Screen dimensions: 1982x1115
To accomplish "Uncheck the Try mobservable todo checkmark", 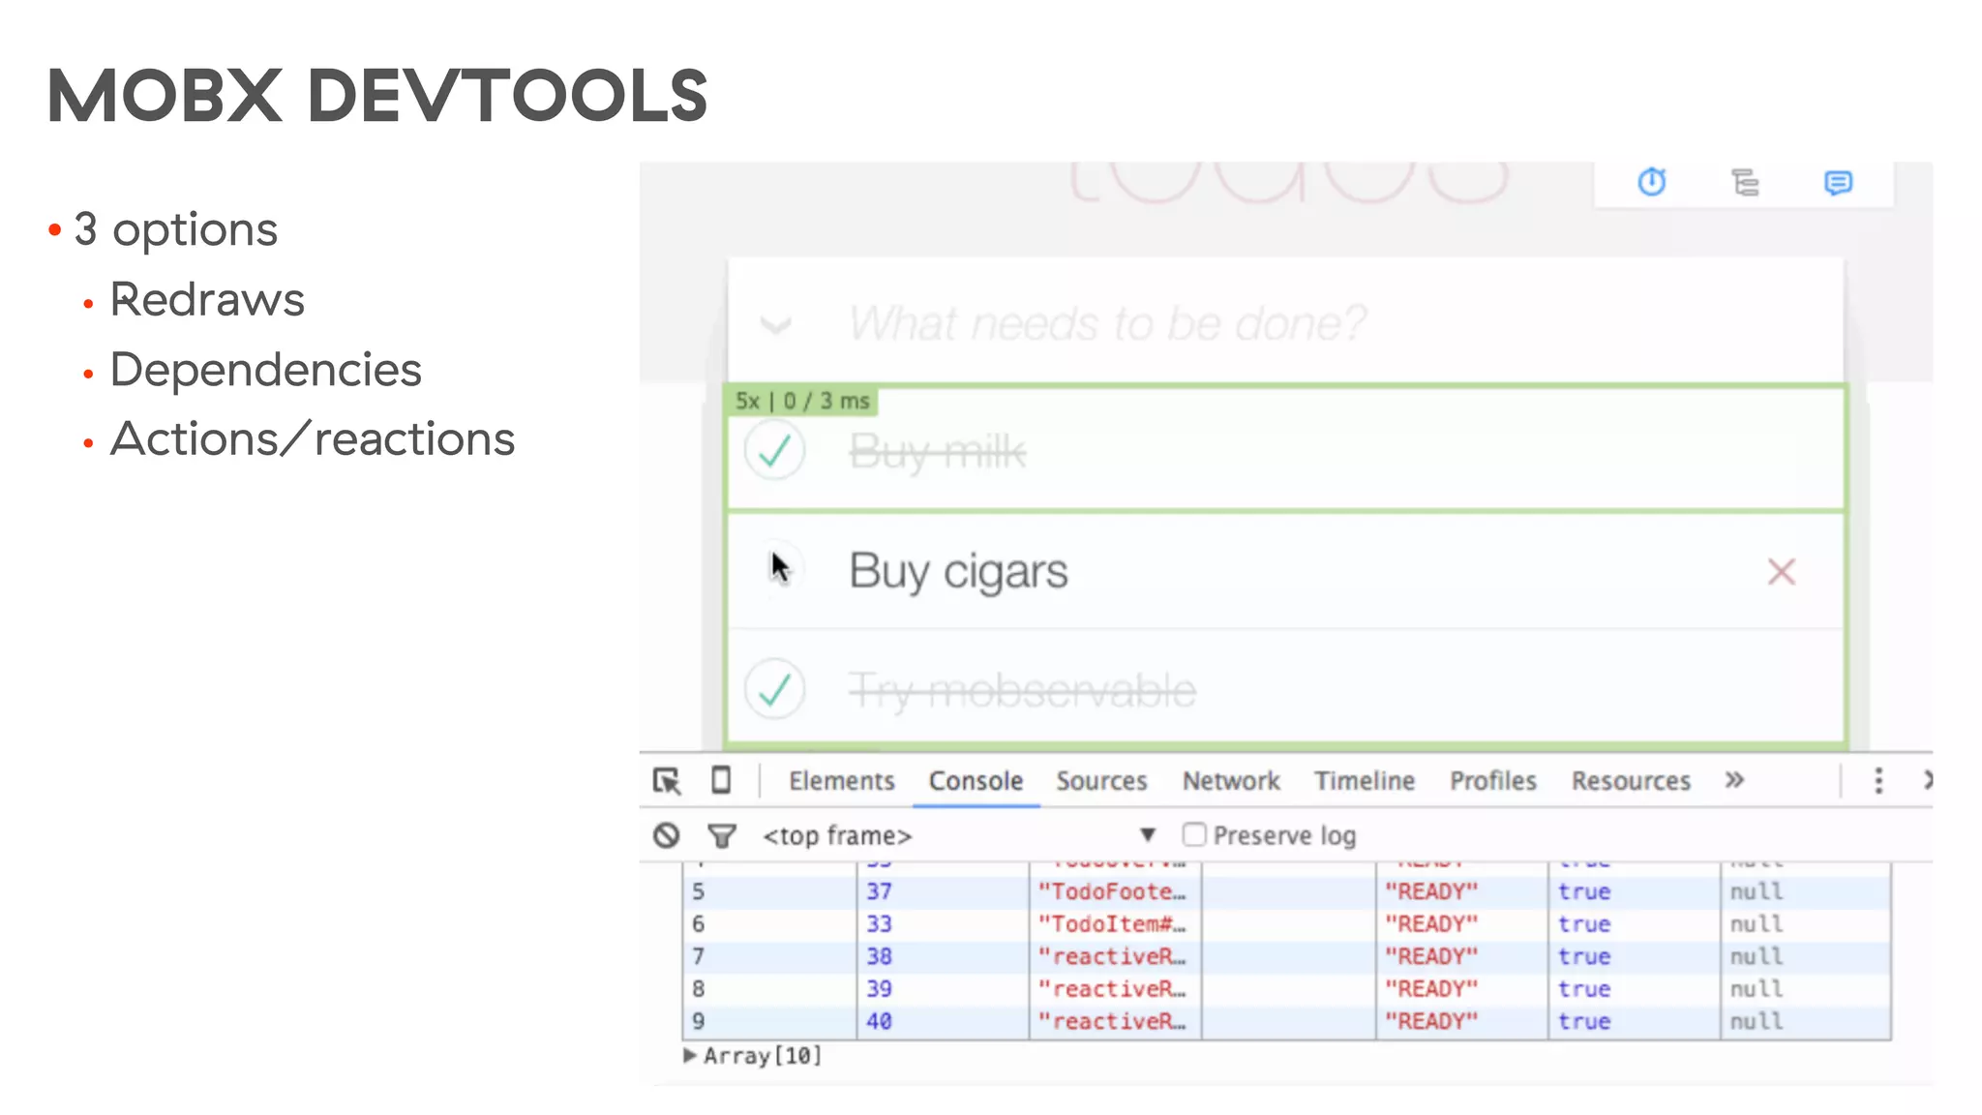I will pyautogui.click(x=774, y=690).
